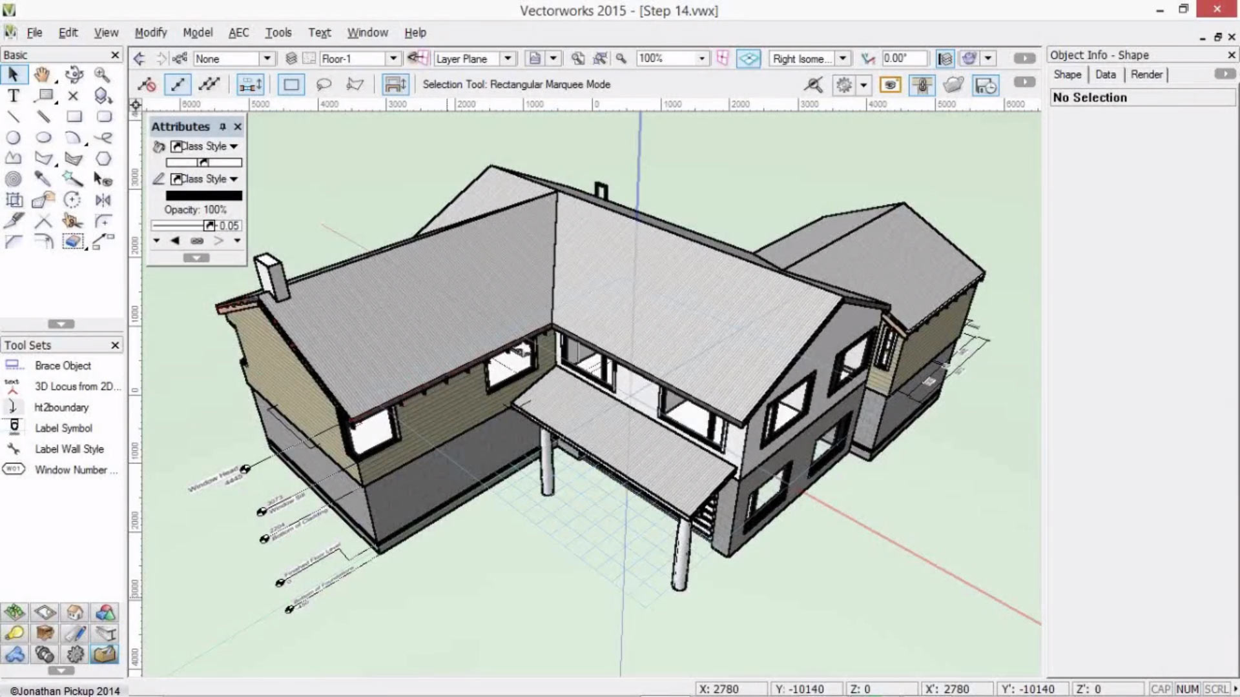Select the Rotate tool in toolbar
Image resolution: width=1240 pixels, height=697 pixels.
pyautogui.click(x=73, y=199)
